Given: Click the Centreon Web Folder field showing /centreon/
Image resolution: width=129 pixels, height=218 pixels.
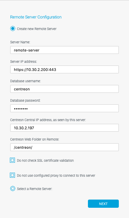Looking at the screenshot, I should pyautogui.click(x=64, y=147).
